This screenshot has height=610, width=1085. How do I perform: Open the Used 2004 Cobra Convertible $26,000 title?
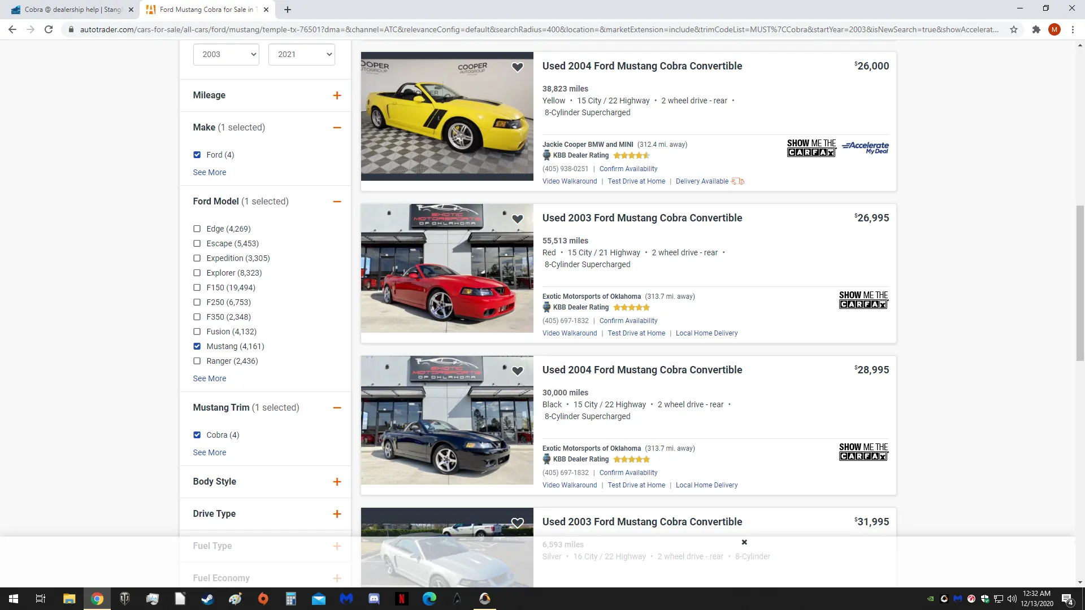pos(642,66)
